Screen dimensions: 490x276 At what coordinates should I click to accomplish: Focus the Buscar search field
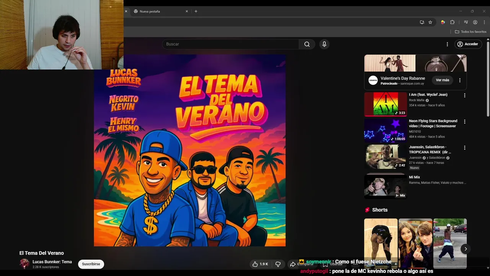pos(231,44)
